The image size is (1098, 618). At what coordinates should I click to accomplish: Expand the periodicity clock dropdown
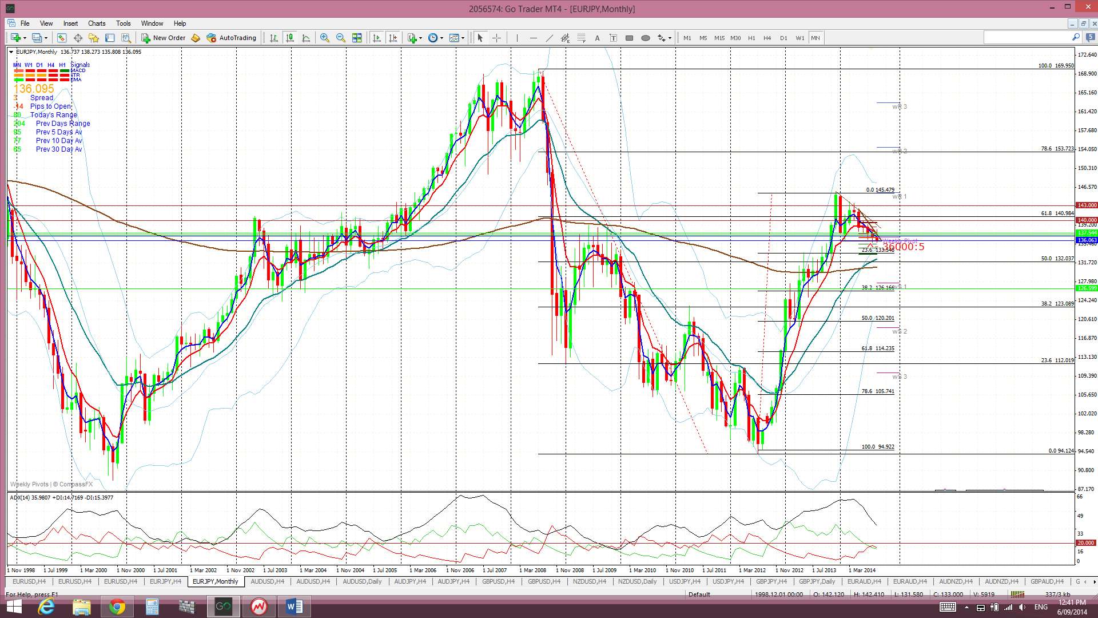(441, 38)
